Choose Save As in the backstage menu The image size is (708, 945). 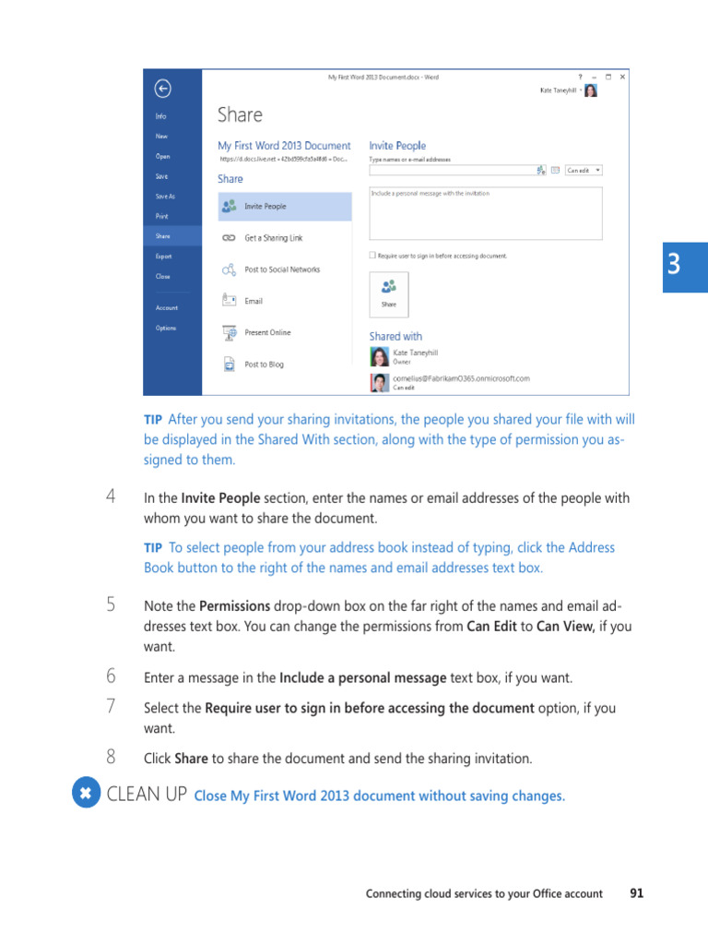point(165,197)
